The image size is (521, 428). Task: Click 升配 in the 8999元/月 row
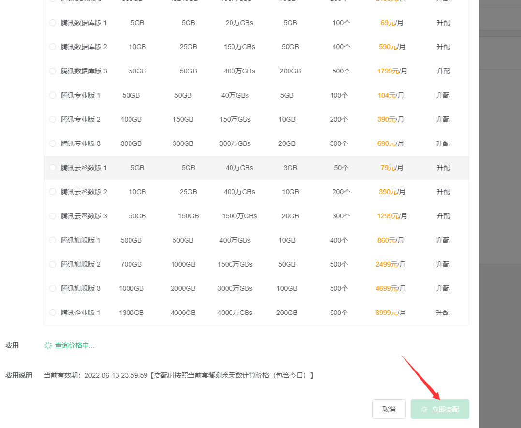(x=443, y=313)
